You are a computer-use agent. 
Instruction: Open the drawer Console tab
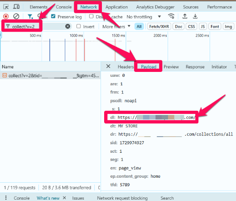(x=21, y=198)
